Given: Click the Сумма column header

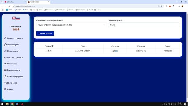Looking at the screenshot, I should tap(49, 46).
